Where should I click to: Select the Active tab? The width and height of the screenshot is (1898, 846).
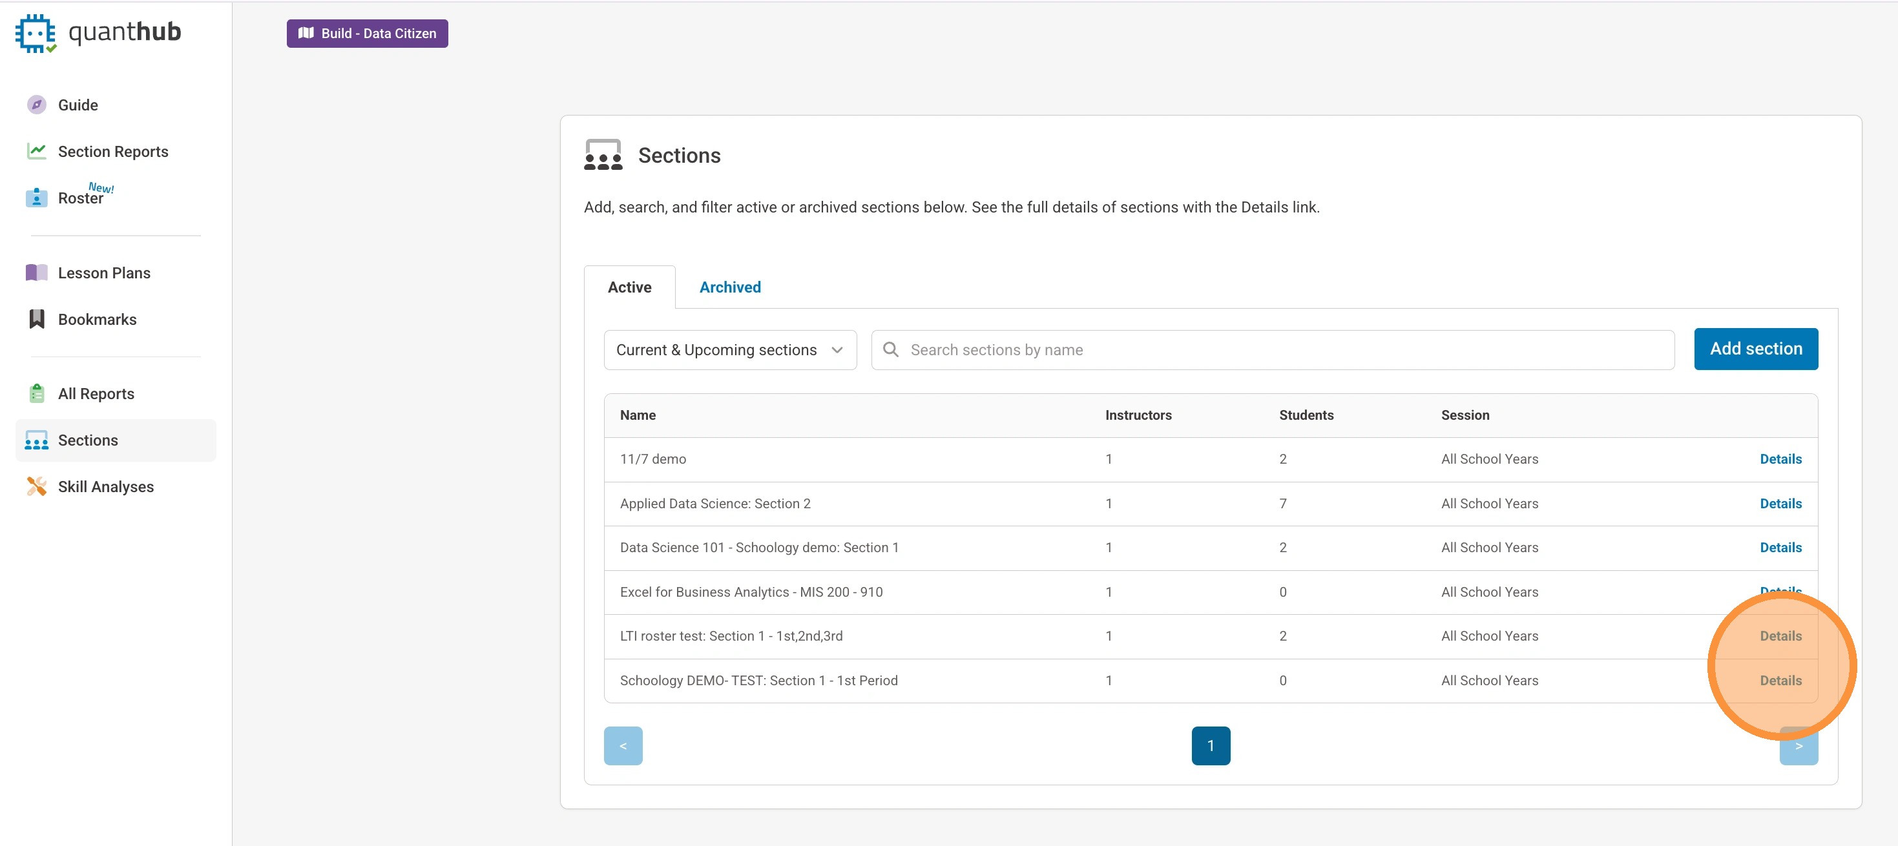(629, 287)
